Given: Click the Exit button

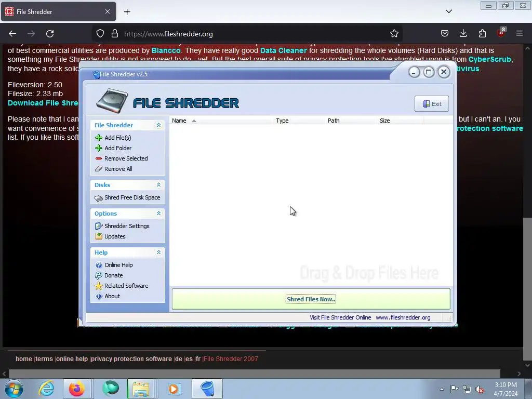Looking at the screenshot, I should 432,104.
